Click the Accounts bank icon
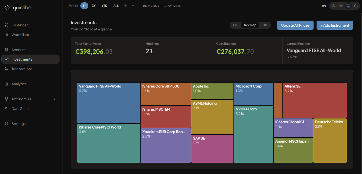Image resolution: width=362 pixels, height=174 pixels. click(x=7, y=50)
